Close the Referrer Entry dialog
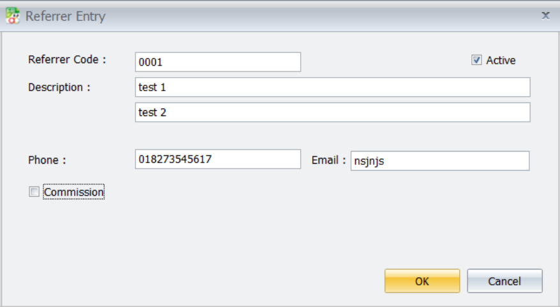This screenshot has width=560, height=307. pyautogui.click(x=545, y=15)
